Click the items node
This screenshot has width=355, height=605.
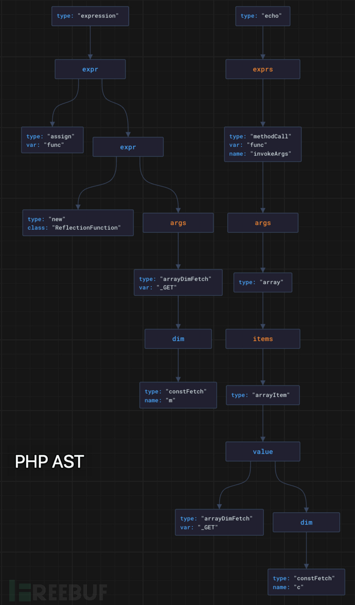click(x=262, y=339)
